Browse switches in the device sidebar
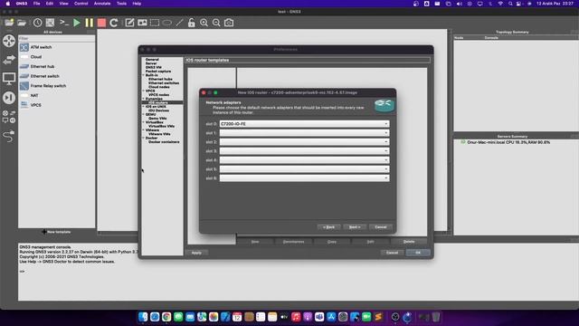 click(9, 59)
